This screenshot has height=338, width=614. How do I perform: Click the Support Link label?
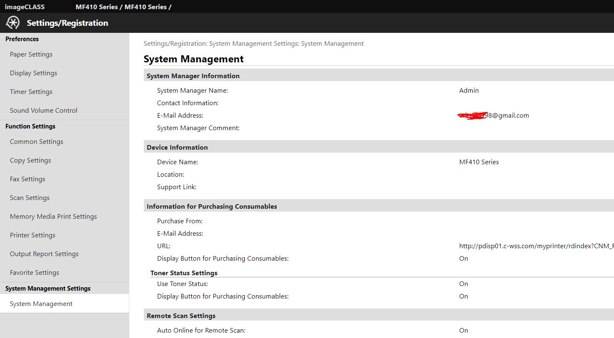pos(177,187)
